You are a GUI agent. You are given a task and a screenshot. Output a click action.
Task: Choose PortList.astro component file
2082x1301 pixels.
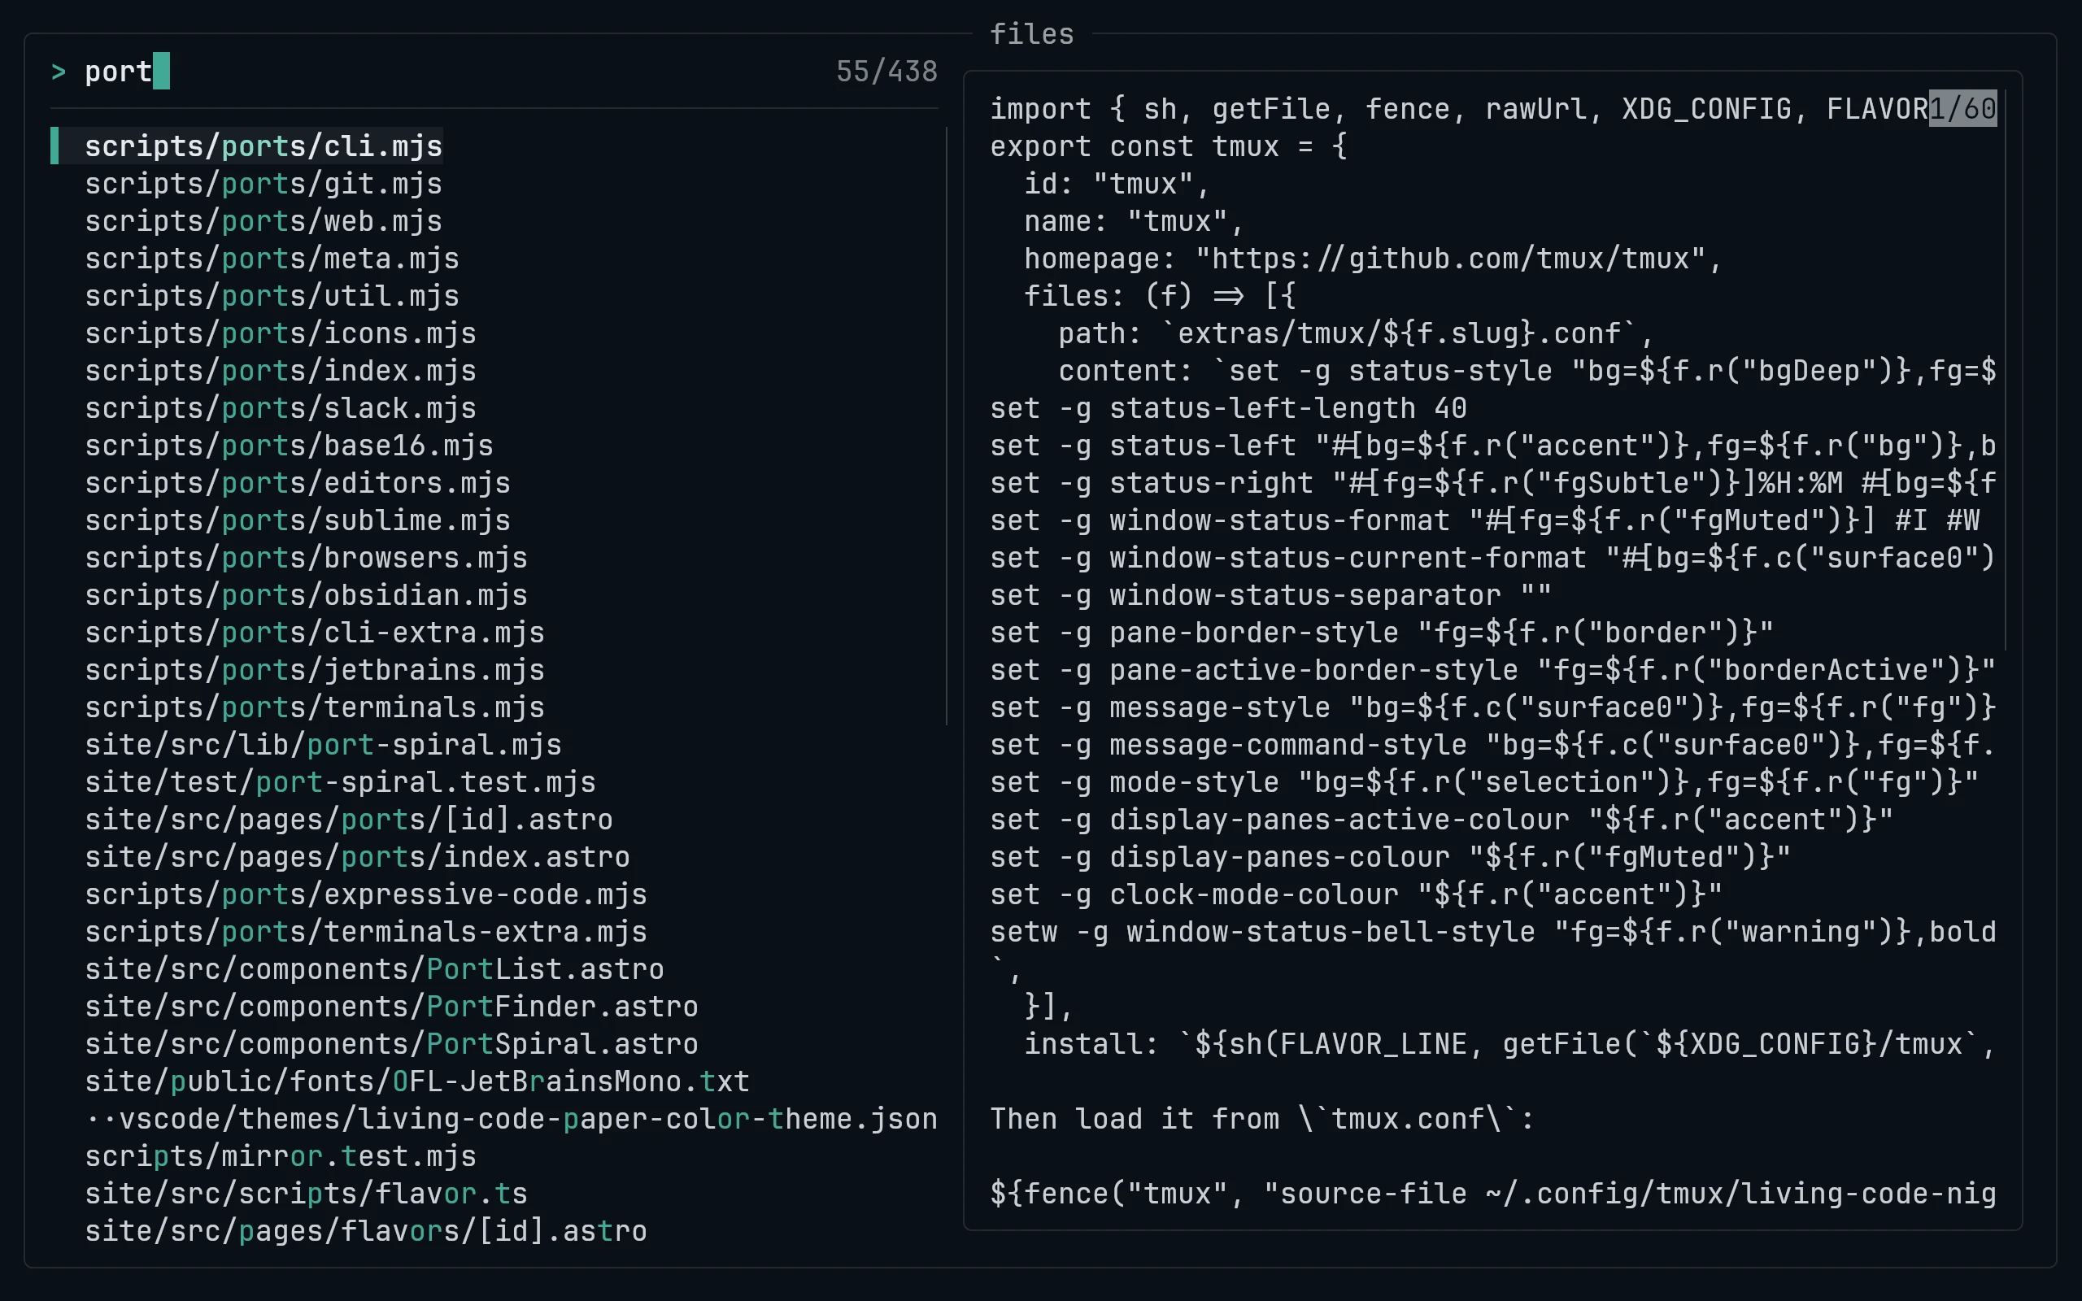tap(375, 970)
